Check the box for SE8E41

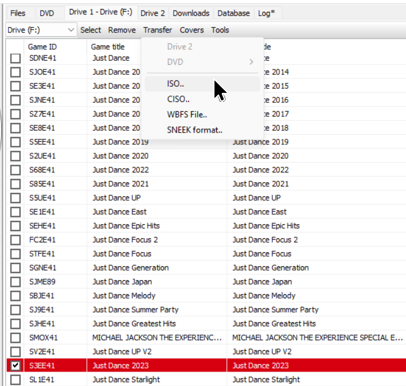[x=16, y=128]
